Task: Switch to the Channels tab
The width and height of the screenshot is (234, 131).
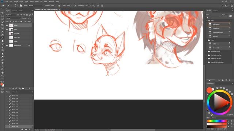Action: (15, 11)
